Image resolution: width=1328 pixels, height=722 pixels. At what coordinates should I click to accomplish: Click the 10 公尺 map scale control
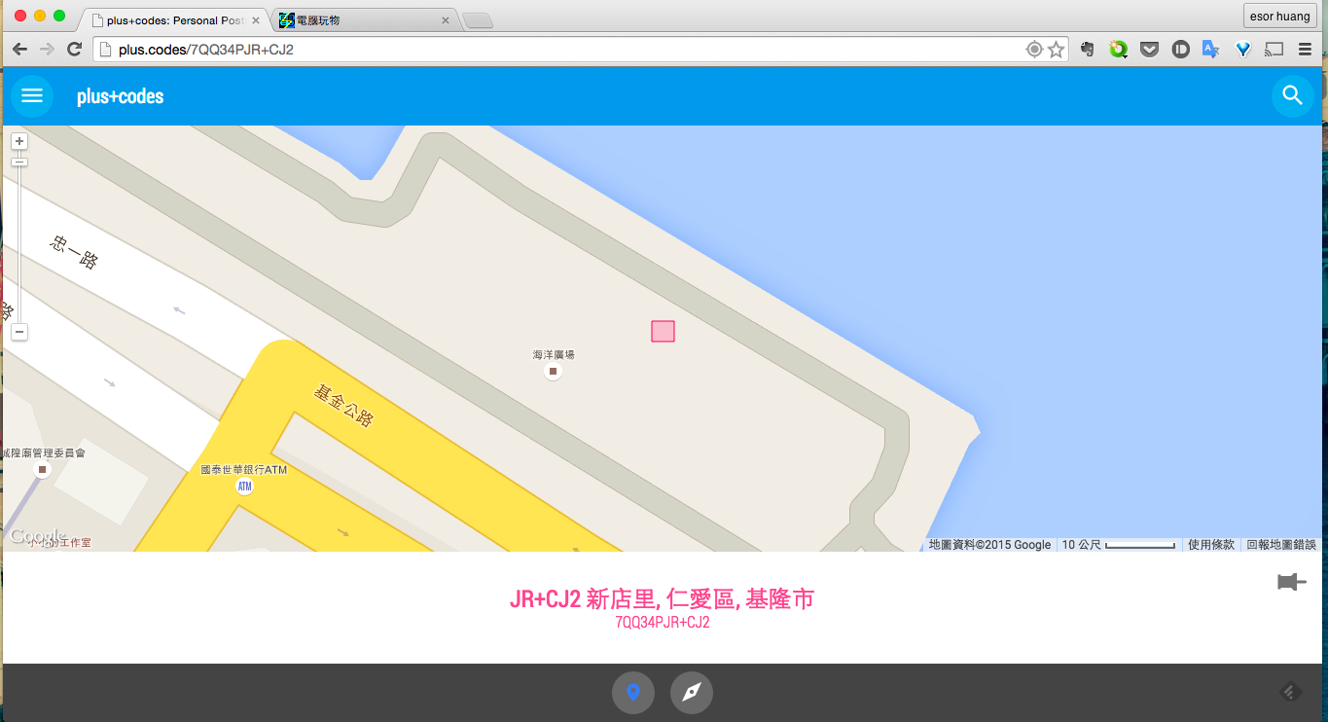(1119, 545)
